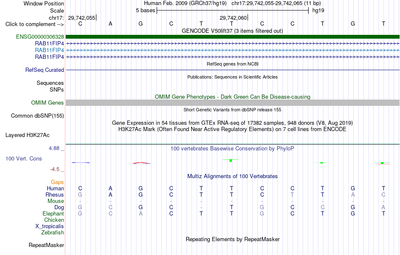
Task: Click the Zebrafish species label
Action: click(53, 233)
